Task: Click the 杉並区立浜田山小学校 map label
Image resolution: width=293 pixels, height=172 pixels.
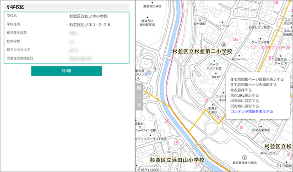Action: coord(177,160)
